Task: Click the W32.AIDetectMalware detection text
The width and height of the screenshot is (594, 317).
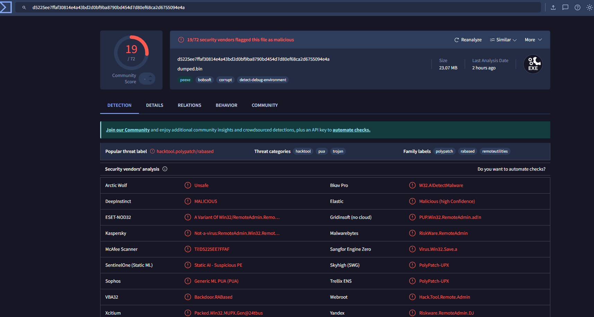Action: tap(441, 186)
